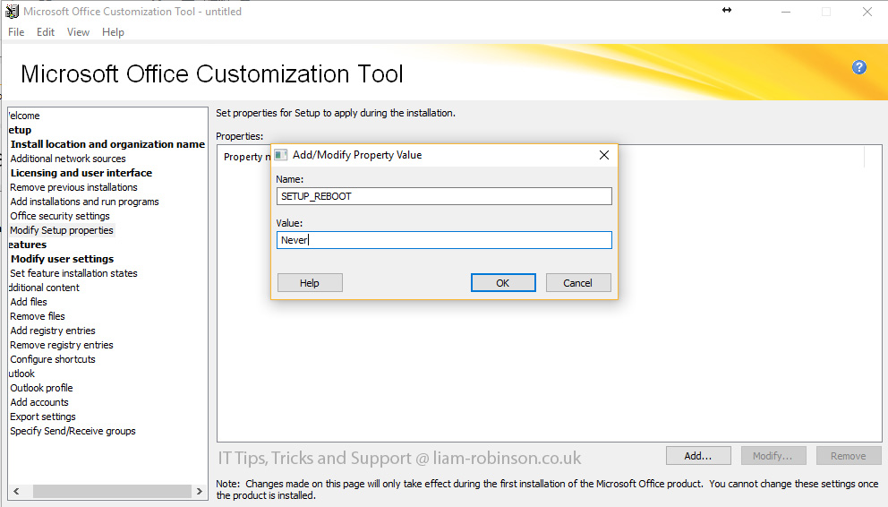Open the Help menu

pyautogui.click(x=113, y=32)
